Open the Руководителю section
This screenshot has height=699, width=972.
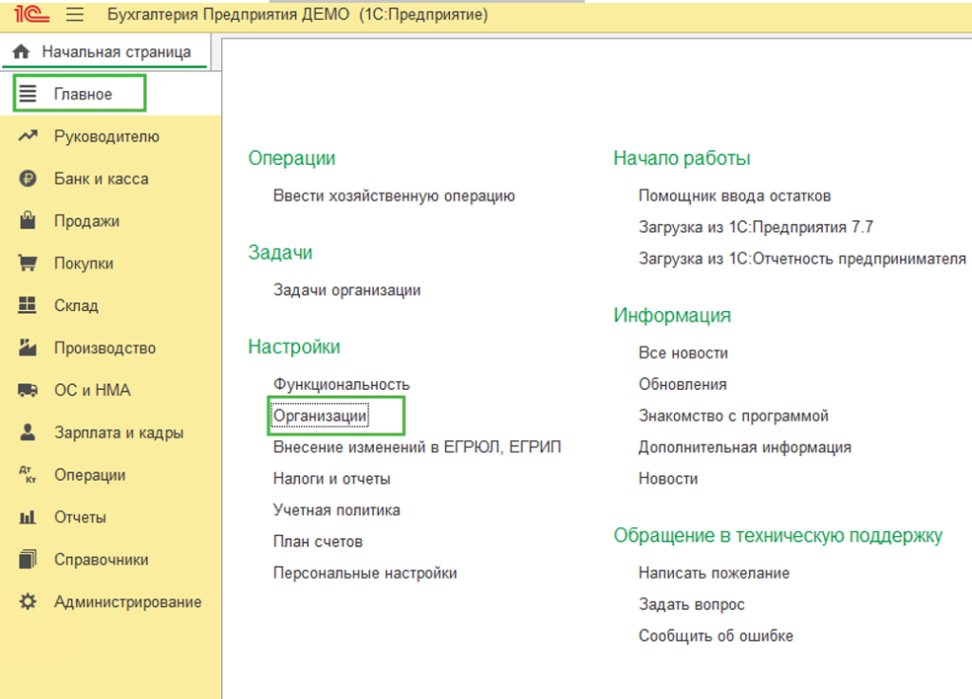(106, 137)
